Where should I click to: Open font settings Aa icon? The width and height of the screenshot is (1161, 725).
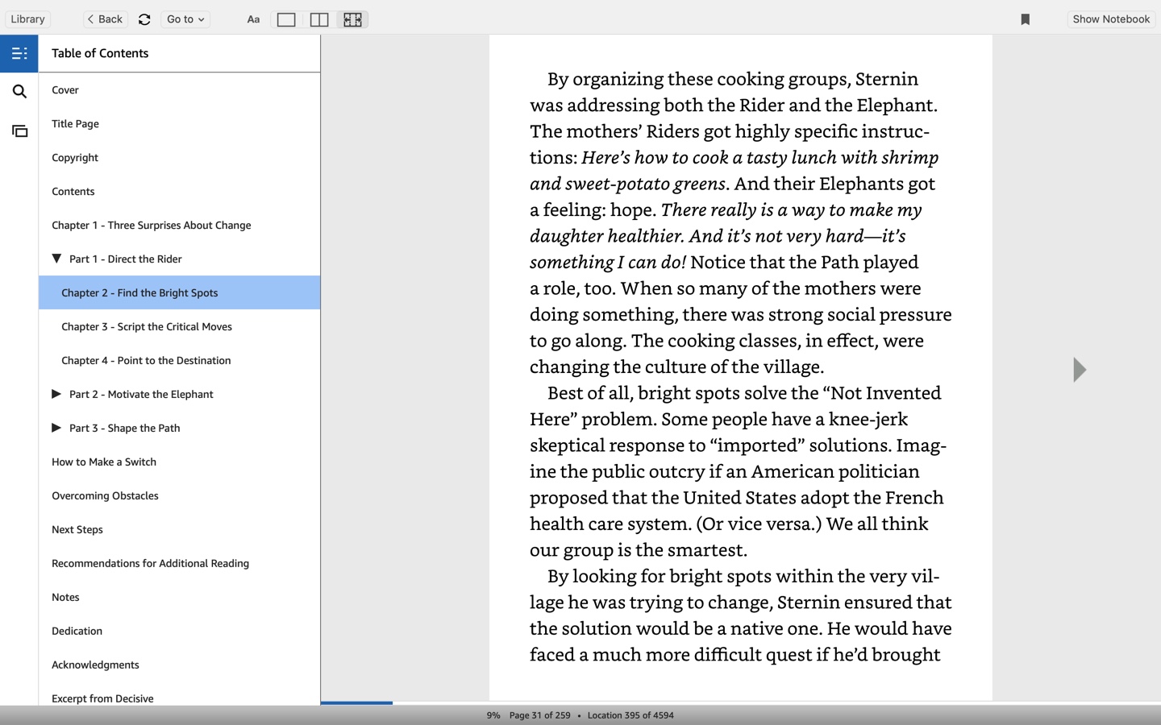point(253,19)
